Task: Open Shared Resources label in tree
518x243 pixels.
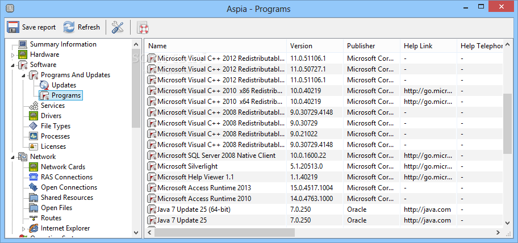Action: pos(67,198)
